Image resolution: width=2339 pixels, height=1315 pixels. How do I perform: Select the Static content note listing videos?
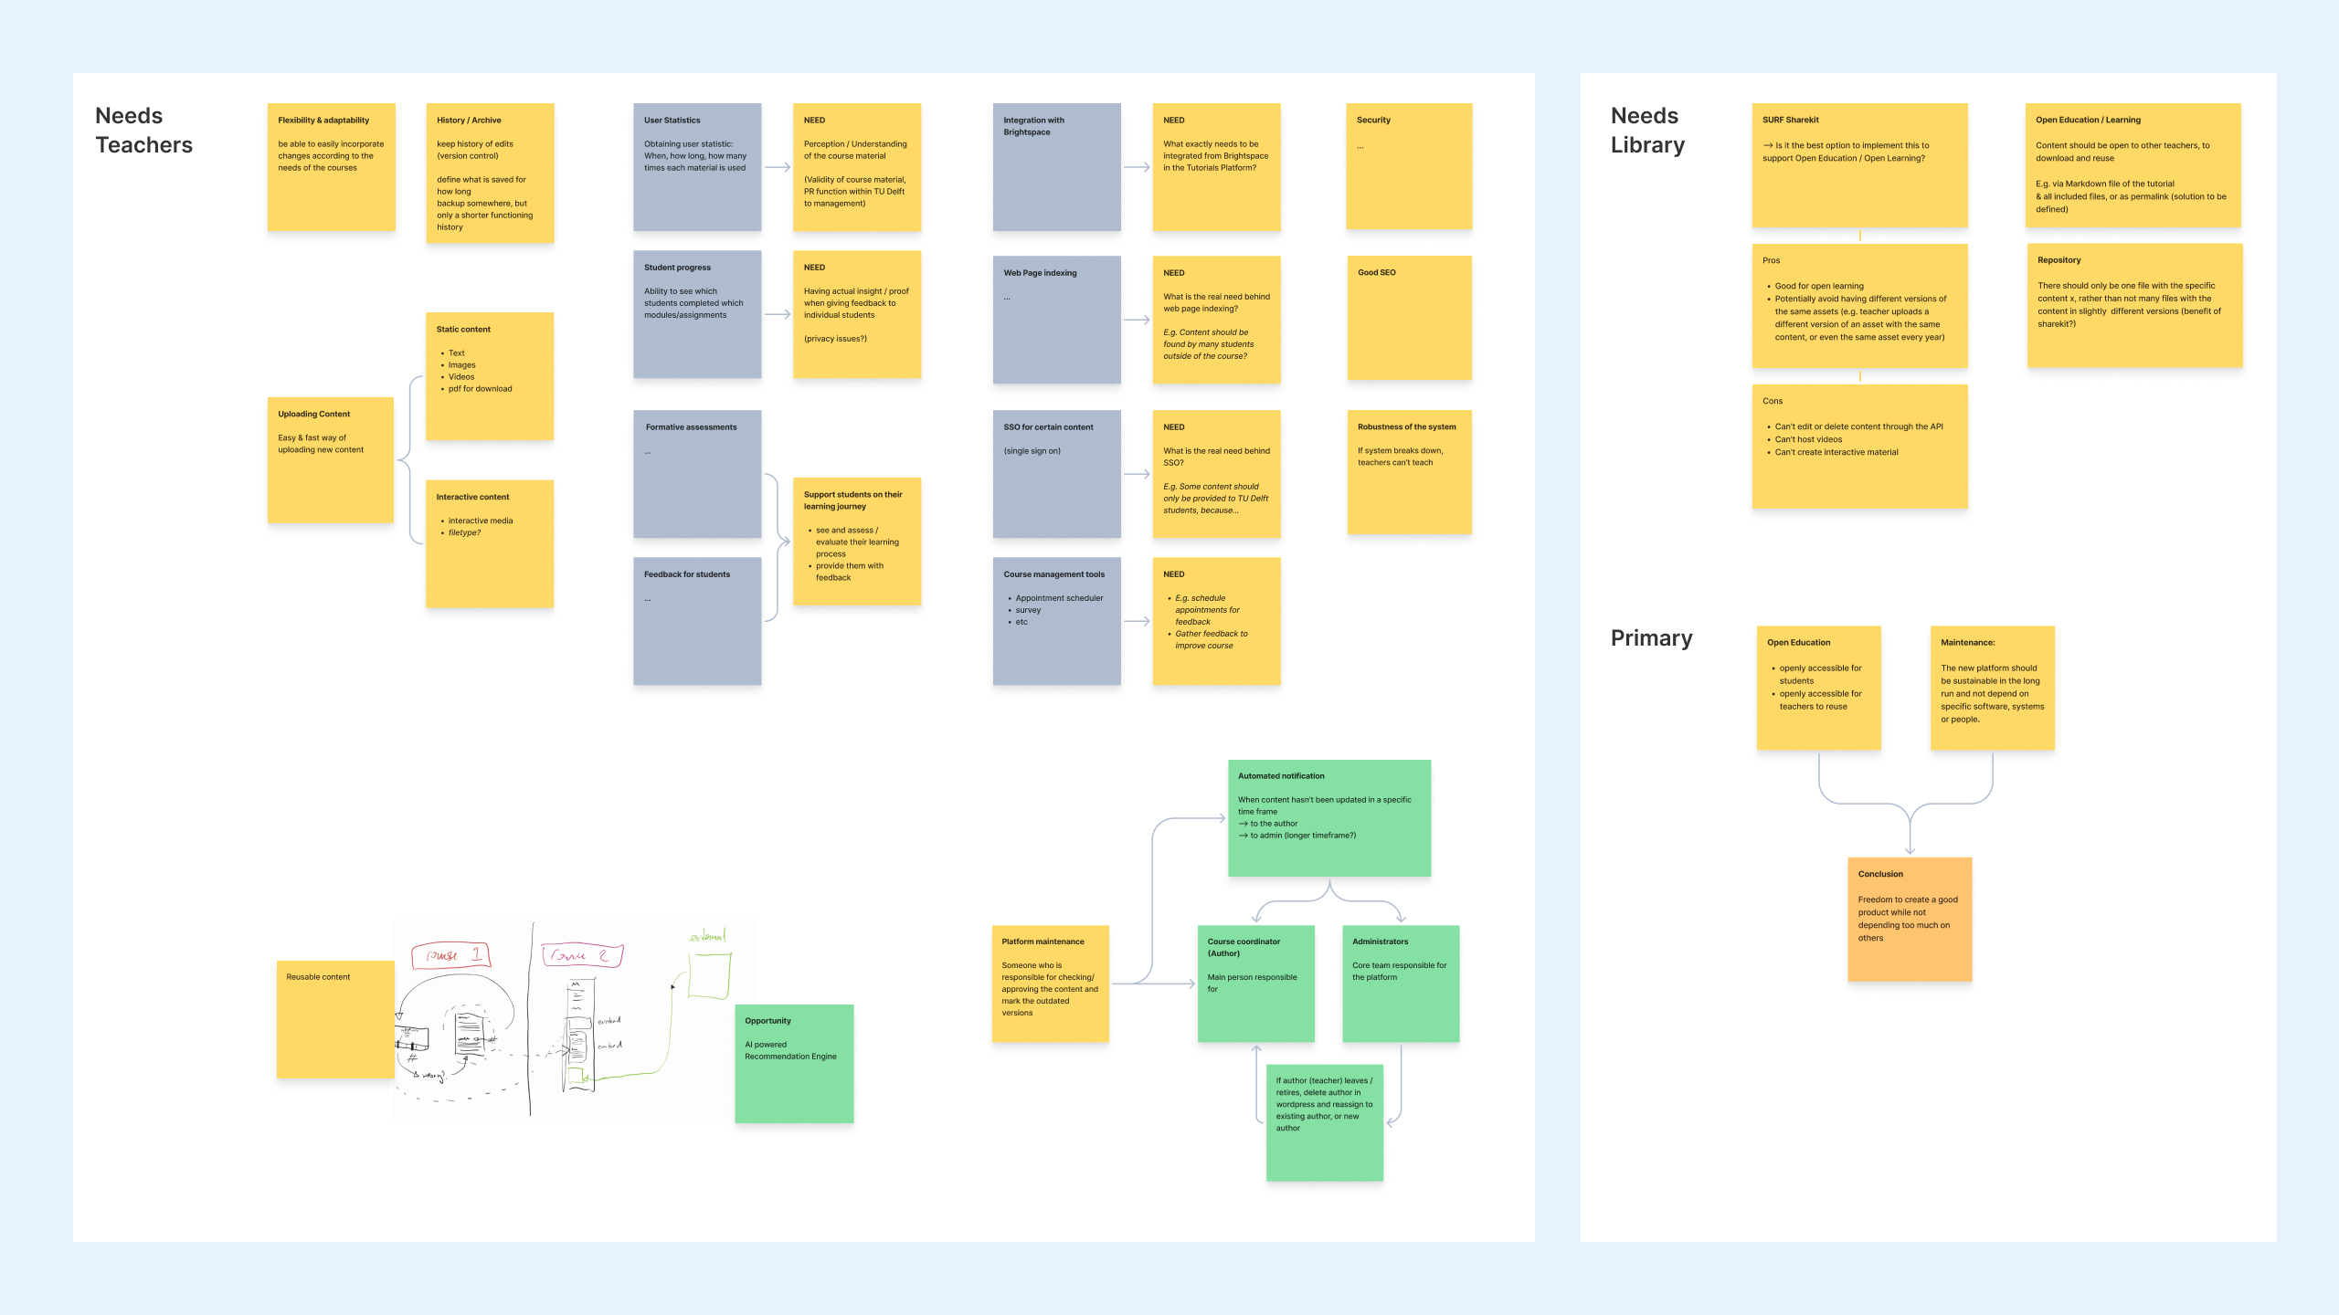[490, 374]
